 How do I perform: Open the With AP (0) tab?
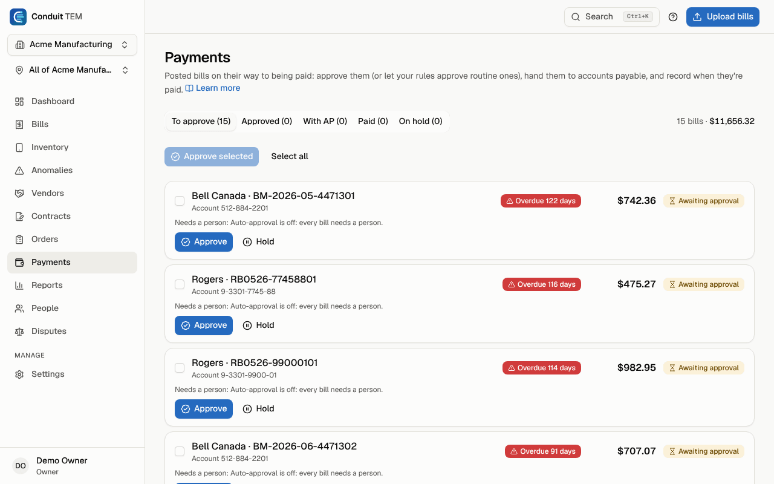pos(325,121)
